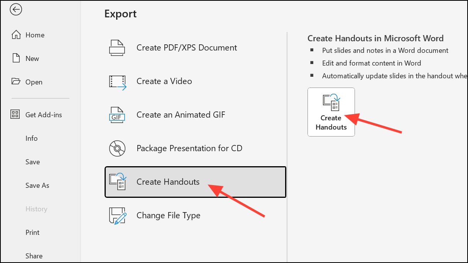Click the Package Presentation CD disc icon

pyautogui.click(x=117, y=148)
